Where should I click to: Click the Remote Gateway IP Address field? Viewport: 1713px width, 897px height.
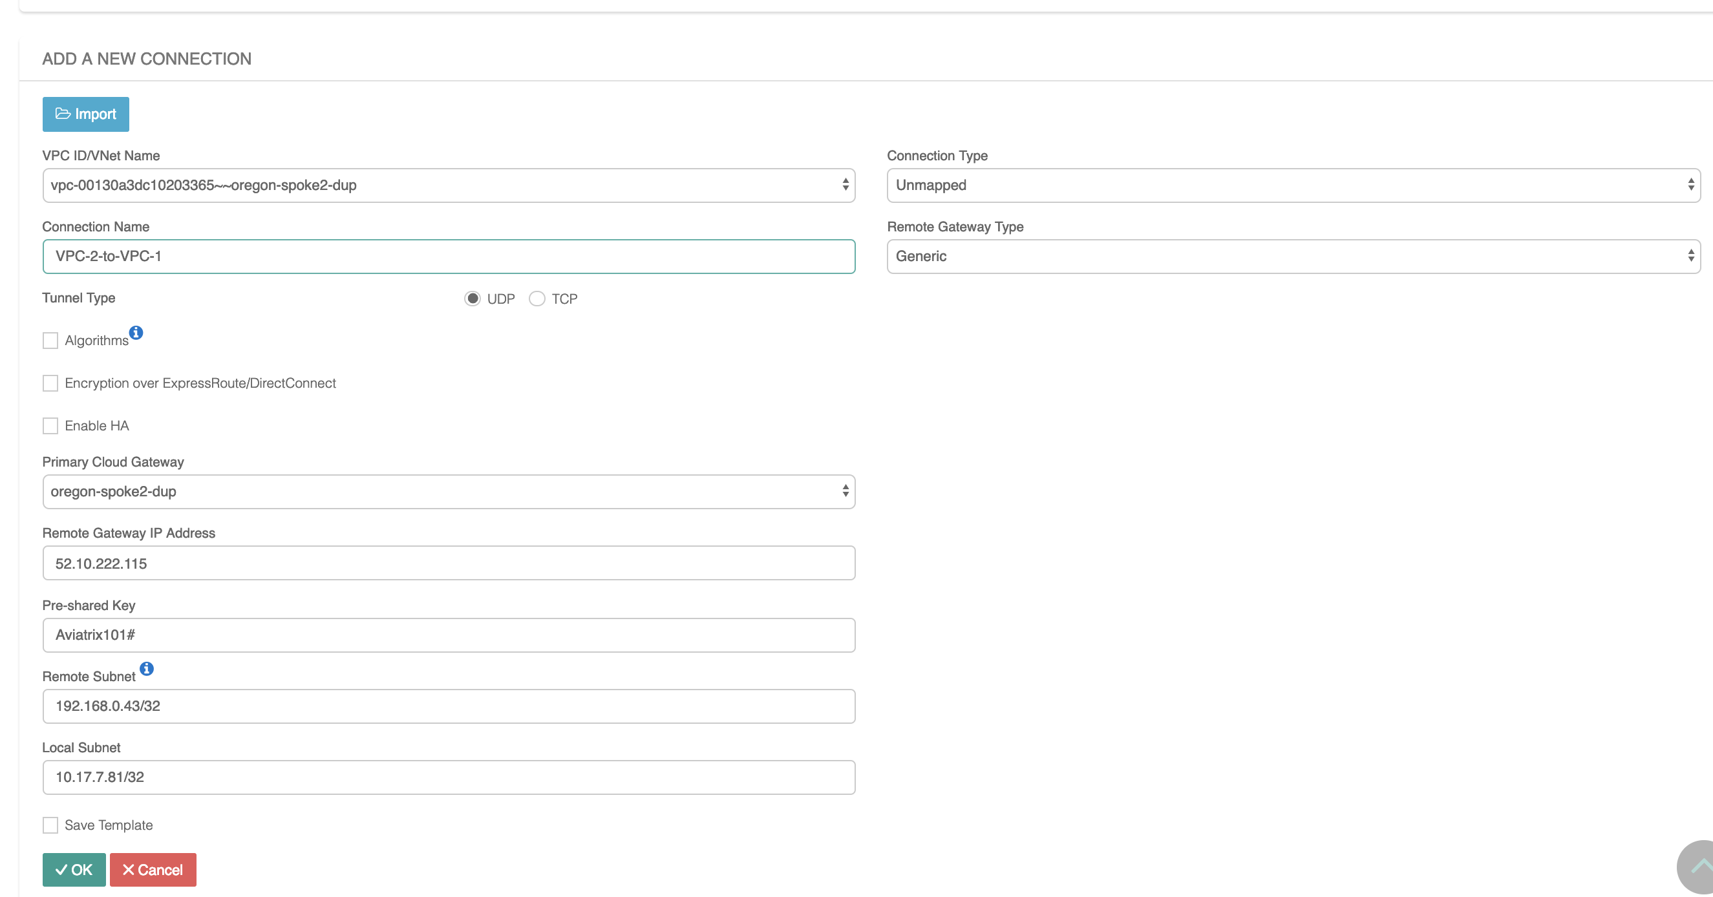click(x=449, y=563)
